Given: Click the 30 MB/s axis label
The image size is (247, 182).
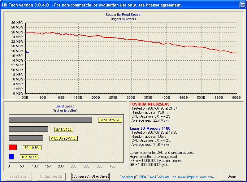Looking at the screenshot, I should [x=17, y=23].
